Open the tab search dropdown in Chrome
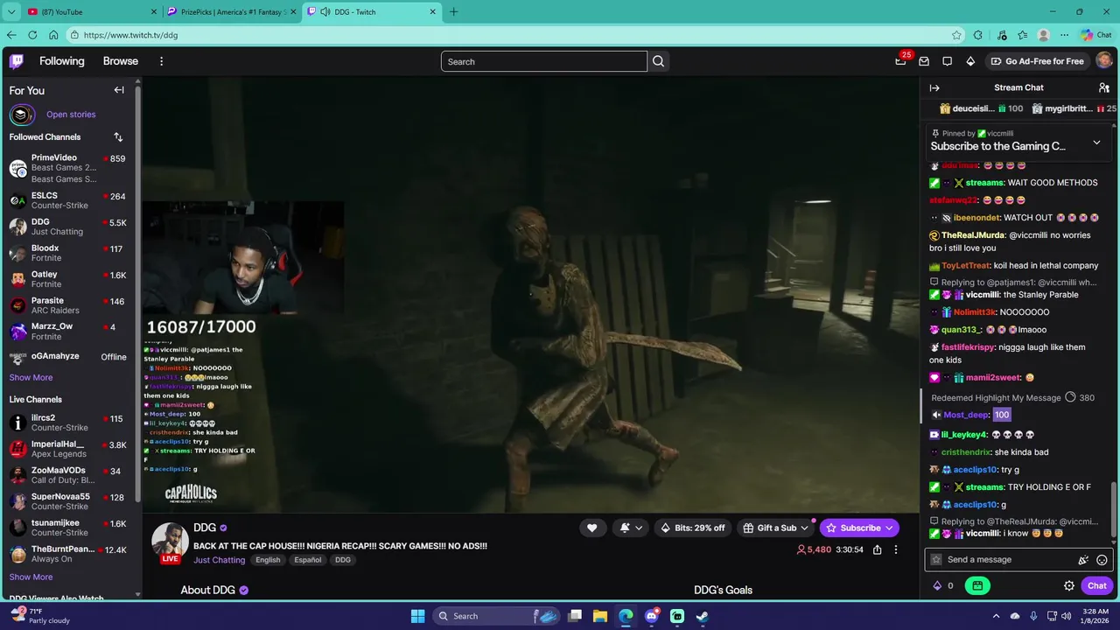Viewport: 1120px width, 630px height. click(x=12, y=12)
